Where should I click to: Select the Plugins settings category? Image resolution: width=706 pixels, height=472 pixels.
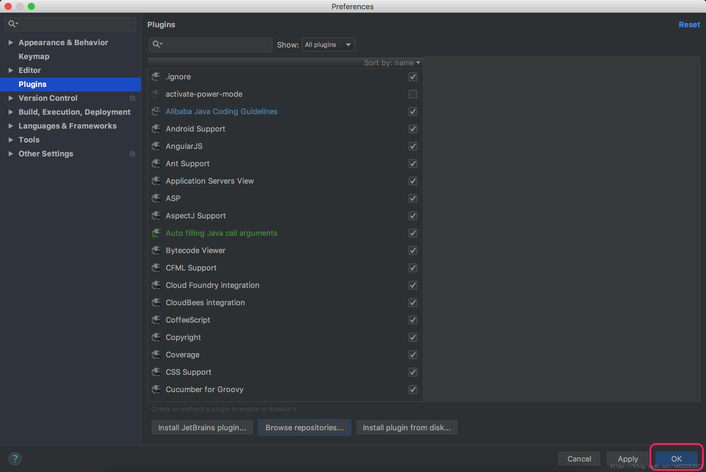coord(32,84)
